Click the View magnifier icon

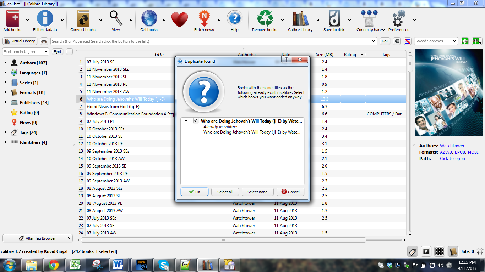(x=116, y=18)
